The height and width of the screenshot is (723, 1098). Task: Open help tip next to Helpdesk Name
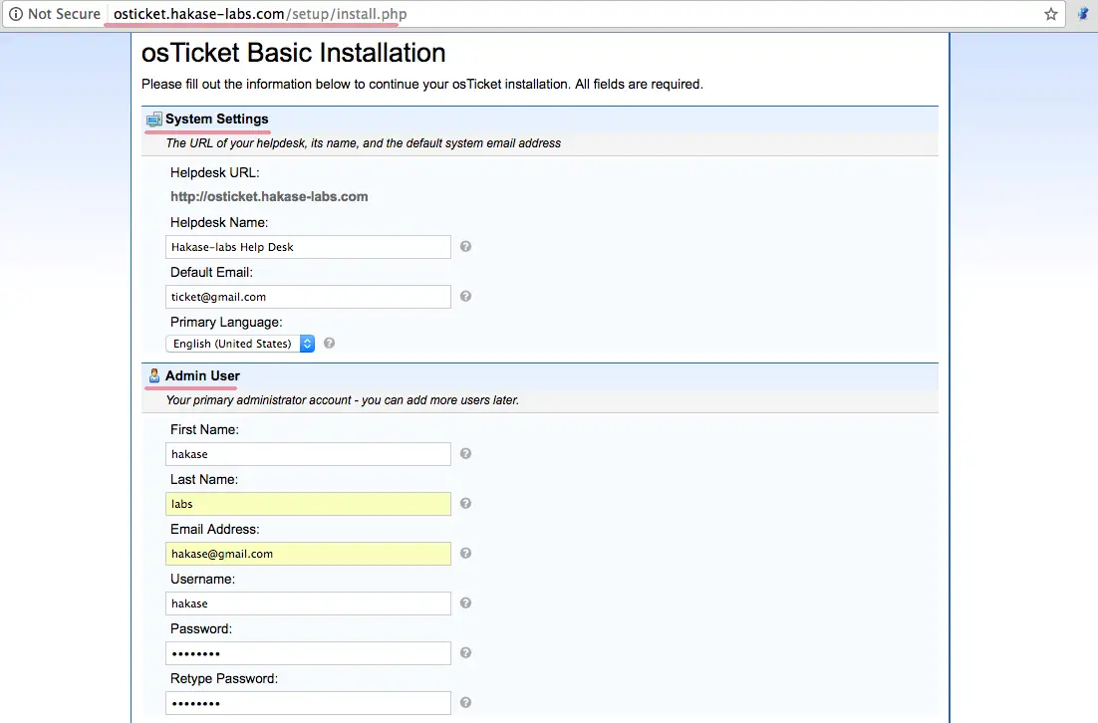[x=465, y=246]
